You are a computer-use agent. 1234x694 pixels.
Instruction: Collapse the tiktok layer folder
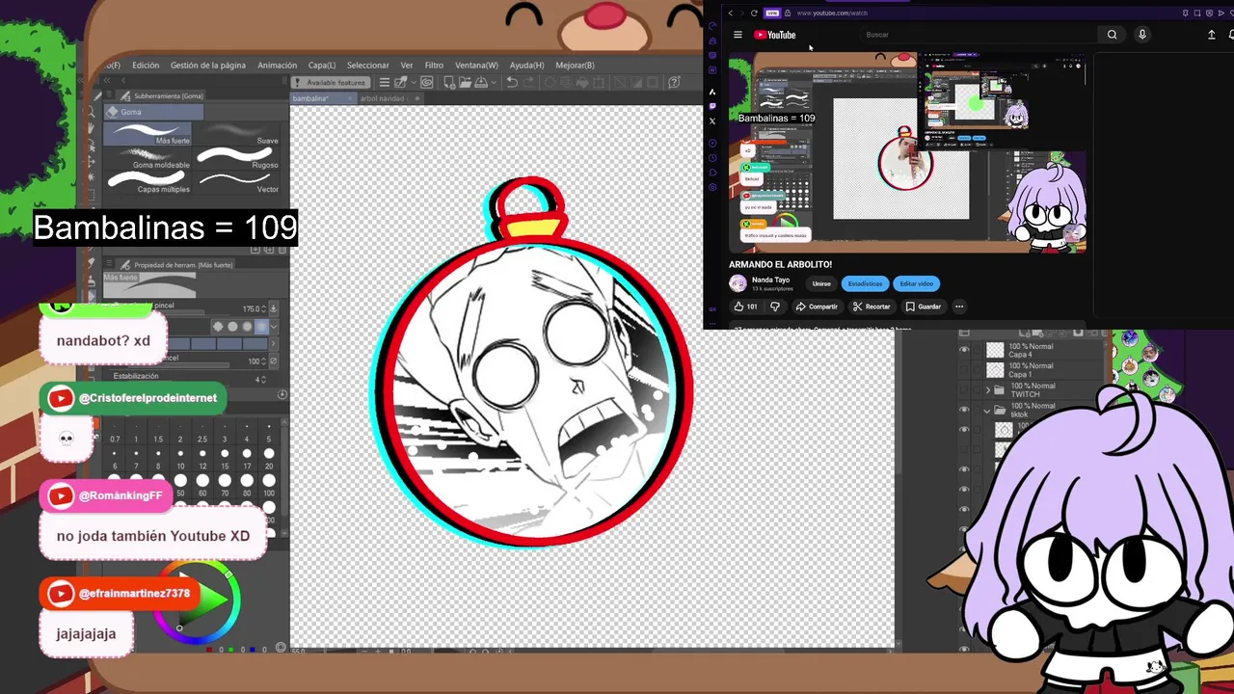tap(987, 412)
